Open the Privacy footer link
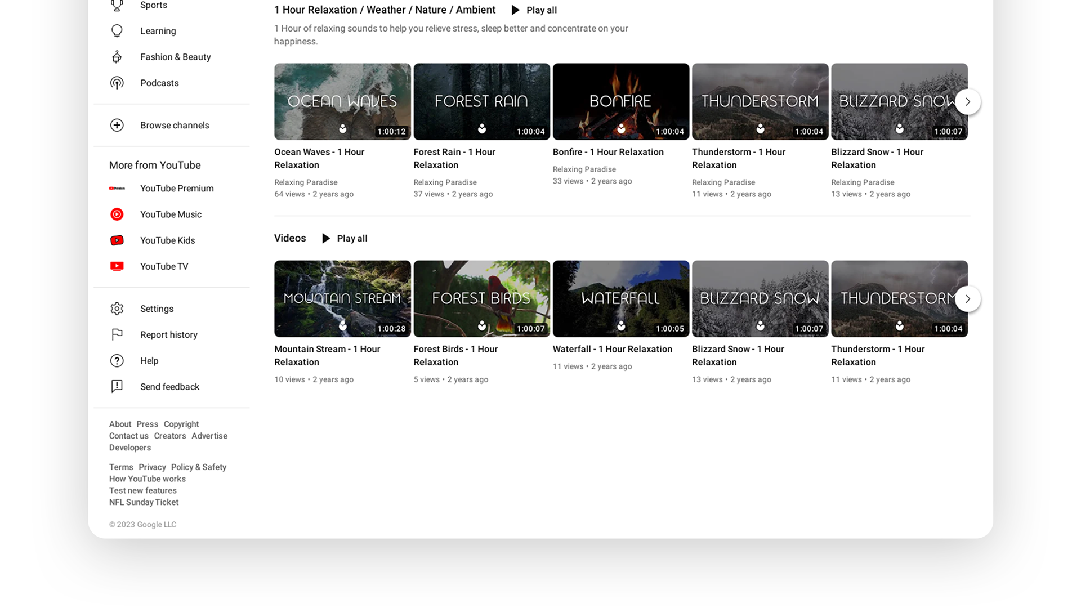1081x608 pixels. point(152,467)
